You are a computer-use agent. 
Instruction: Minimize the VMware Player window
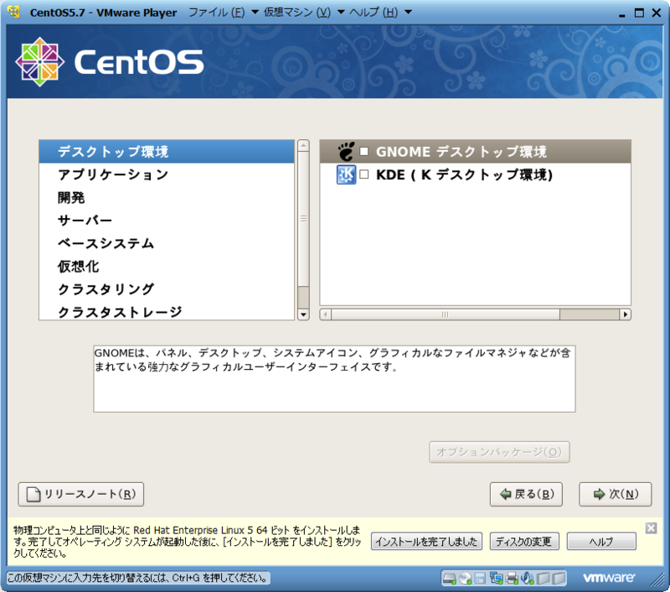pos(621,13)
